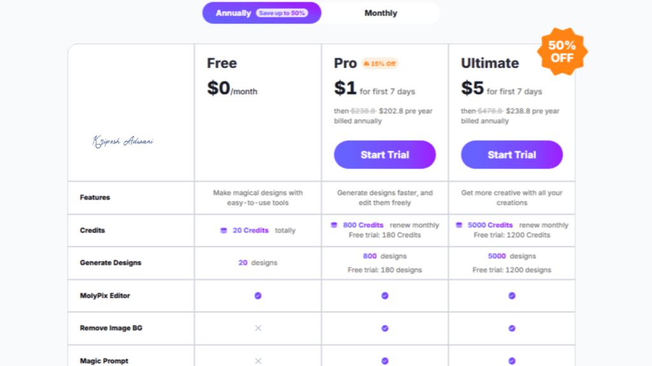This screenshot has width=652, height=366.
Task: Click the MolyPix Editor checkmark in Pro column
Action: point(385,295)
